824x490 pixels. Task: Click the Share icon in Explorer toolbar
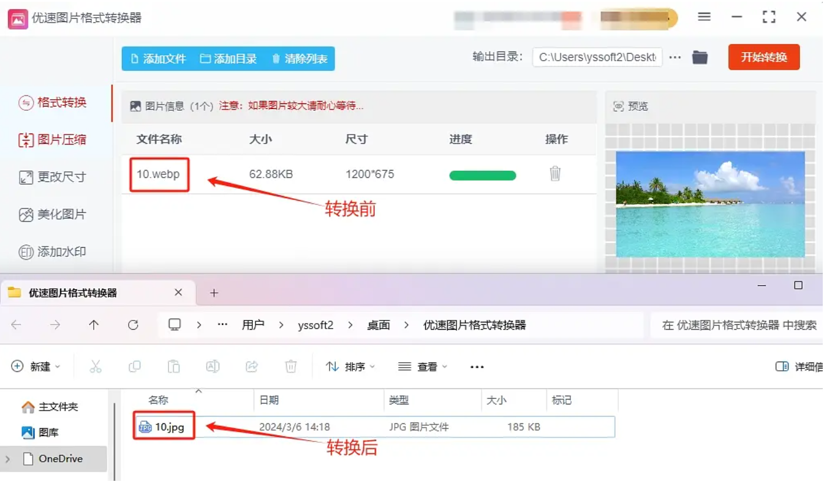(252, 366)
